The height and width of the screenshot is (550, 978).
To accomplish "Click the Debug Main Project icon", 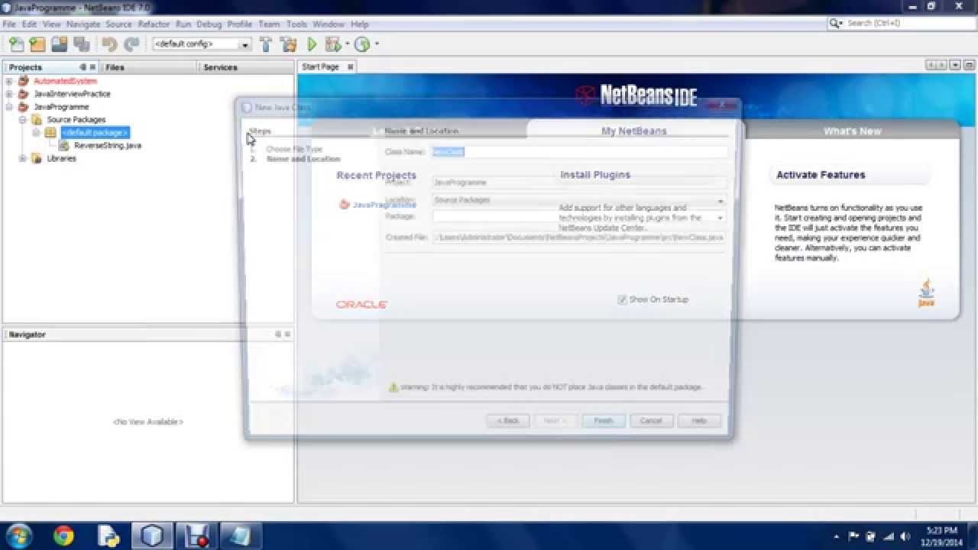I will (332, 44).
